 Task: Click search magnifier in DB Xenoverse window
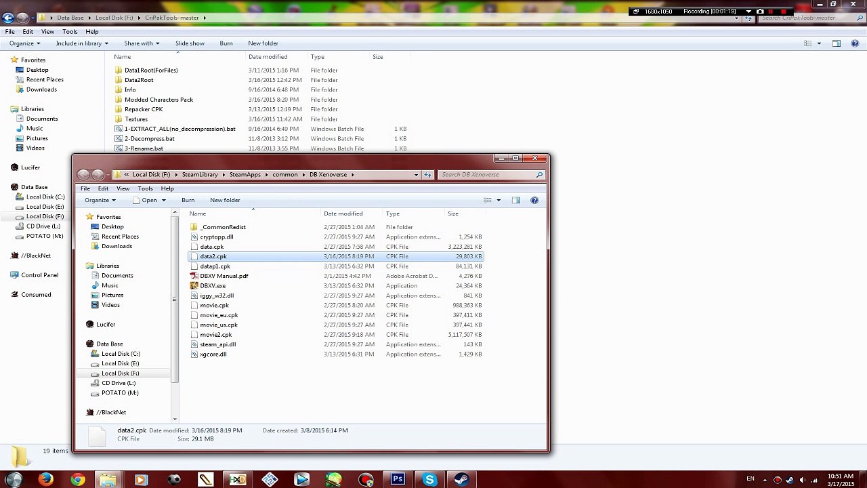pos(539,175)
